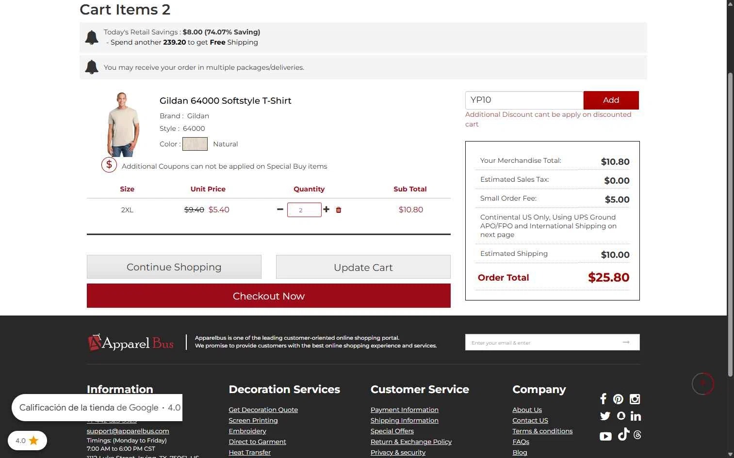Open the Contact US link

[530, 420]
